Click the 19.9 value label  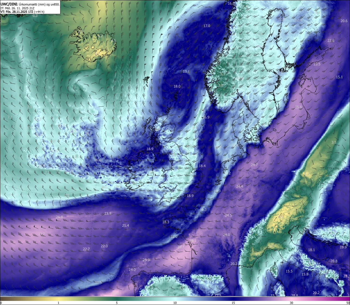coord(343,247)
